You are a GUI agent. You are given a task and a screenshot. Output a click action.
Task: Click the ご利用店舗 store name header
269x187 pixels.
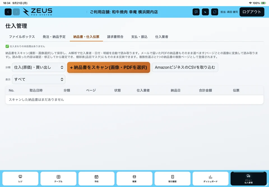124,12
